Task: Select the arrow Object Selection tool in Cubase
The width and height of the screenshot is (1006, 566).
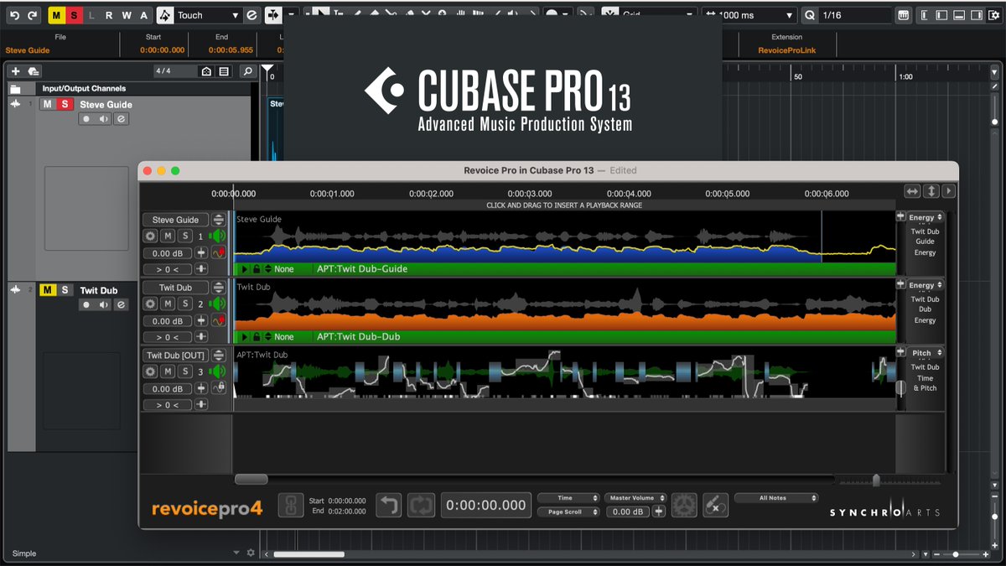Action: pyautogui.click(x=321, y=14)
